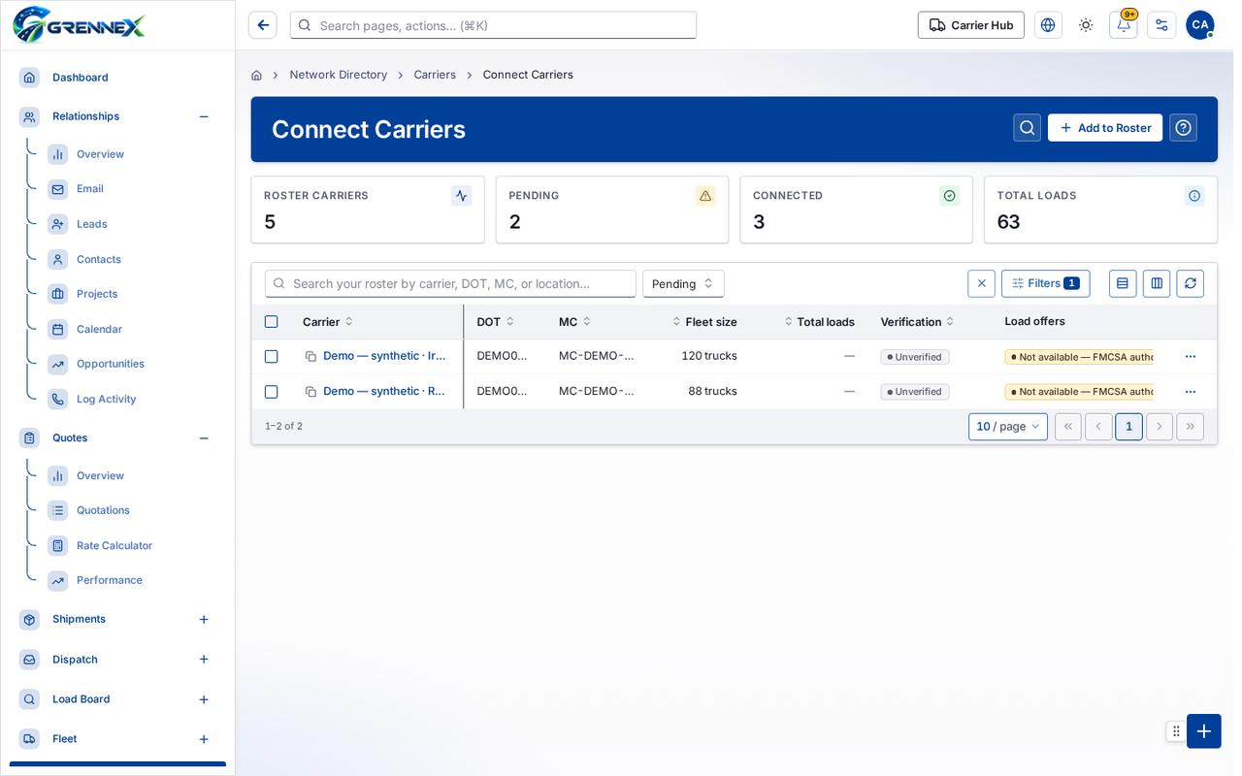Open the Pending status dropdown
This screenshot has height=776, width=1242.
point(683,283)
